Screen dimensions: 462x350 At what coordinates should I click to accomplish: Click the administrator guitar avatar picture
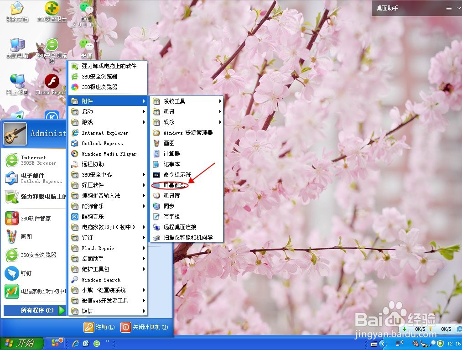pos(15,134)
